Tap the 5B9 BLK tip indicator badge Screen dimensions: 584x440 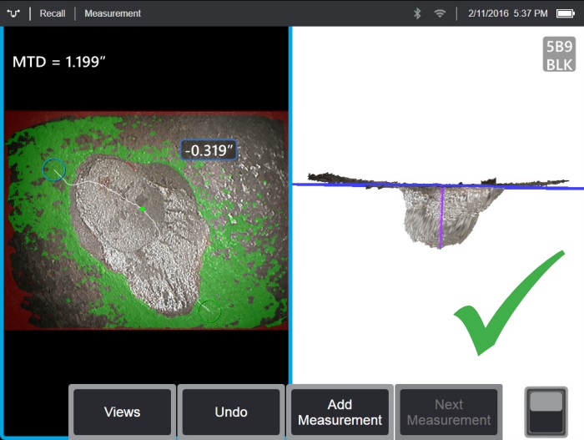[559, 54]
